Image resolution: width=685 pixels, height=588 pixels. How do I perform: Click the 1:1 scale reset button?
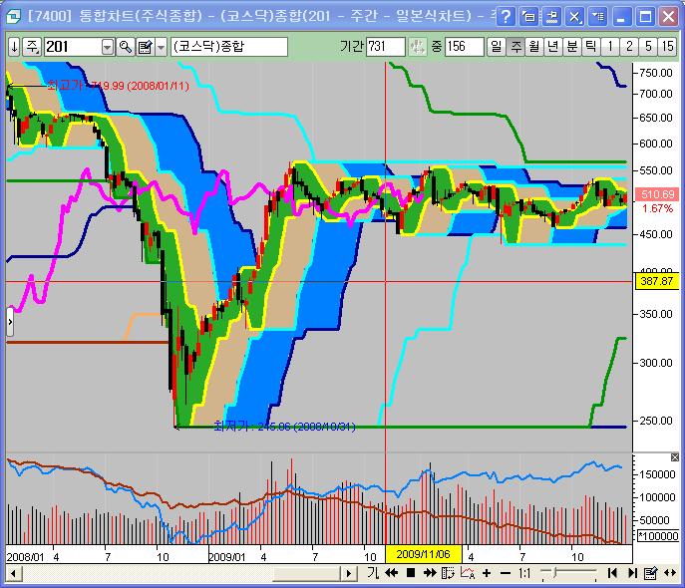click(524, 573)
